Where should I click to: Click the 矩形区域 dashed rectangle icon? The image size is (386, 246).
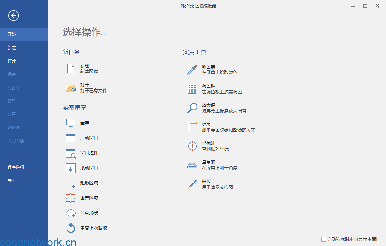(71, 183)
